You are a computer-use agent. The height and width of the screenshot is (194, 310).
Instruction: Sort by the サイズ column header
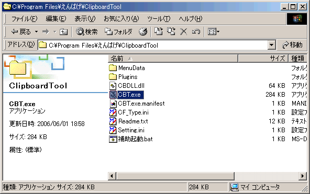[263, 59]
